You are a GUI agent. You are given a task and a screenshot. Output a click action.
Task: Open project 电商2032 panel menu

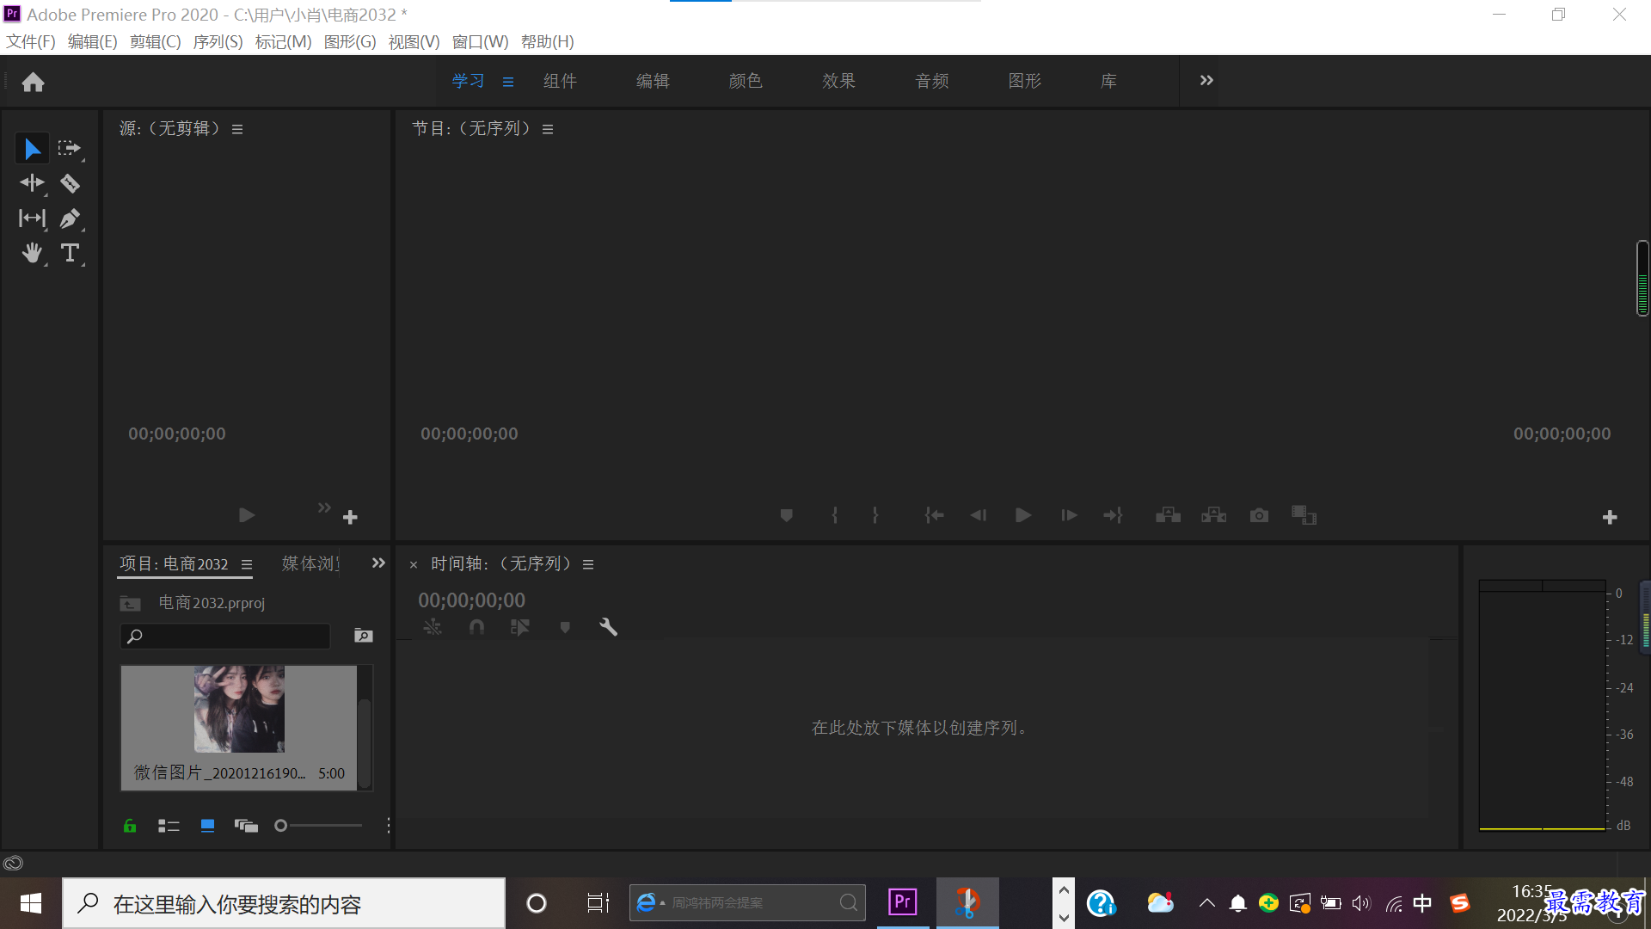(247, 564)
